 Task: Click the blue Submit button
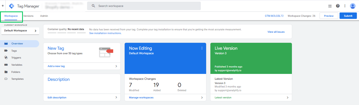348,16
